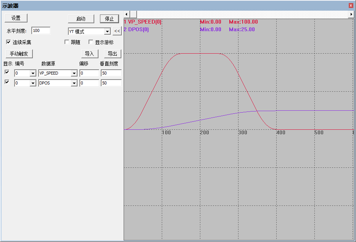Open the YT 模式 mode dropdown
The image size is (356, 242).
[x=107, y=31]
